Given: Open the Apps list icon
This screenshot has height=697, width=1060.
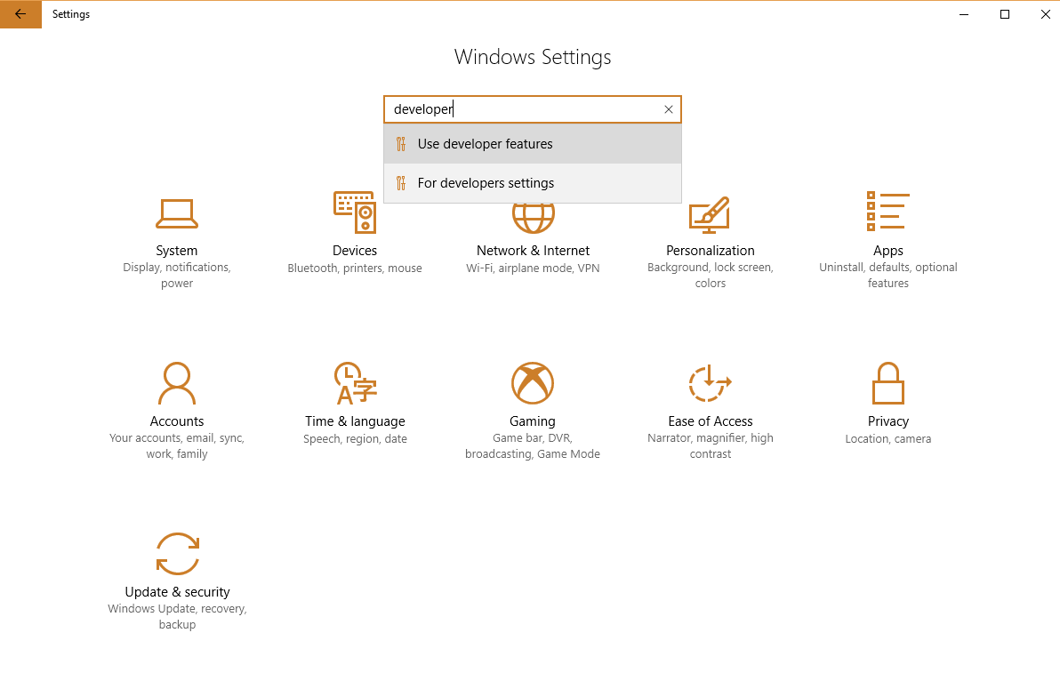Looking at the screenshot, I should point(887,212).
